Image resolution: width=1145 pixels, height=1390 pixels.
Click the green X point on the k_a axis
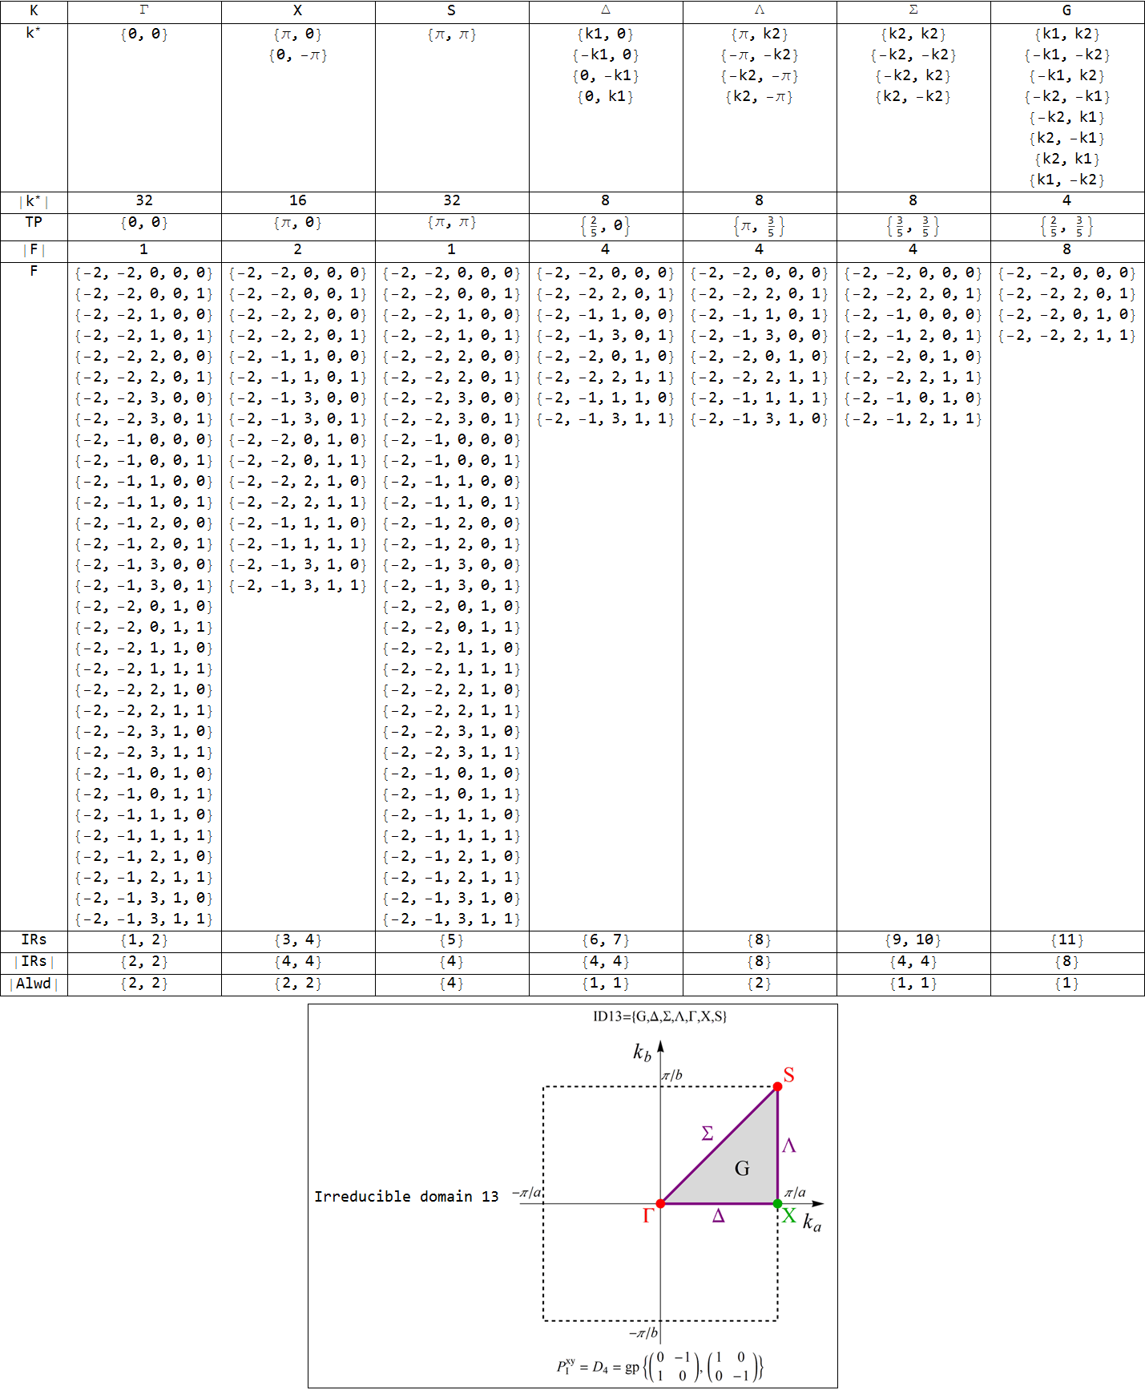tap(777, 1203)
